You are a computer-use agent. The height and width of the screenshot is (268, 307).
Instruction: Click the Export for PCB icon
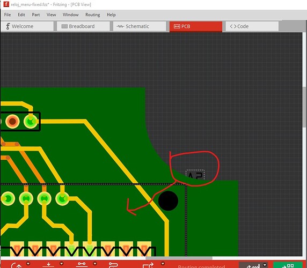point(148,265)
